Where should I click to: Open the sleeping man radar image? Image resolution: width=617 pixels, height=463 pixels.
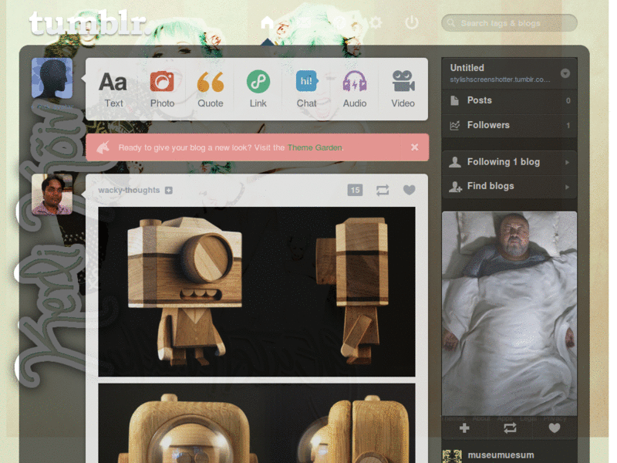[x=509, y=314]
